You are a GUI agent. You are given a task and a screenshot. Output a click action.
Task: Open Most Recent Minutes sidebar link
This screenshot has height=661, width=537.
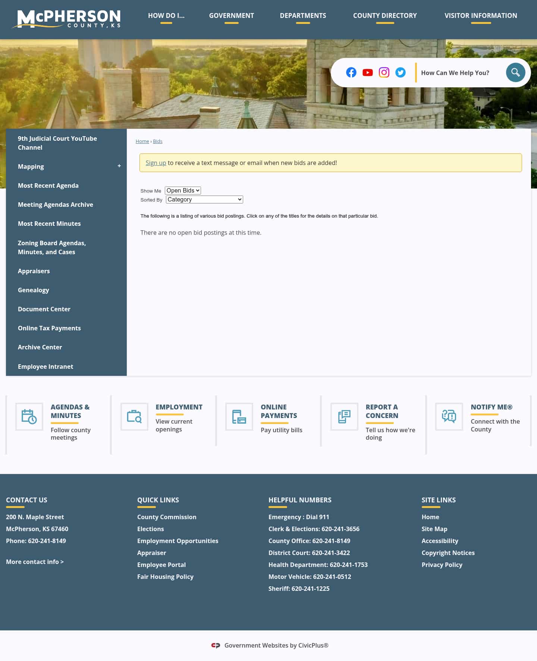pos(66,224)
